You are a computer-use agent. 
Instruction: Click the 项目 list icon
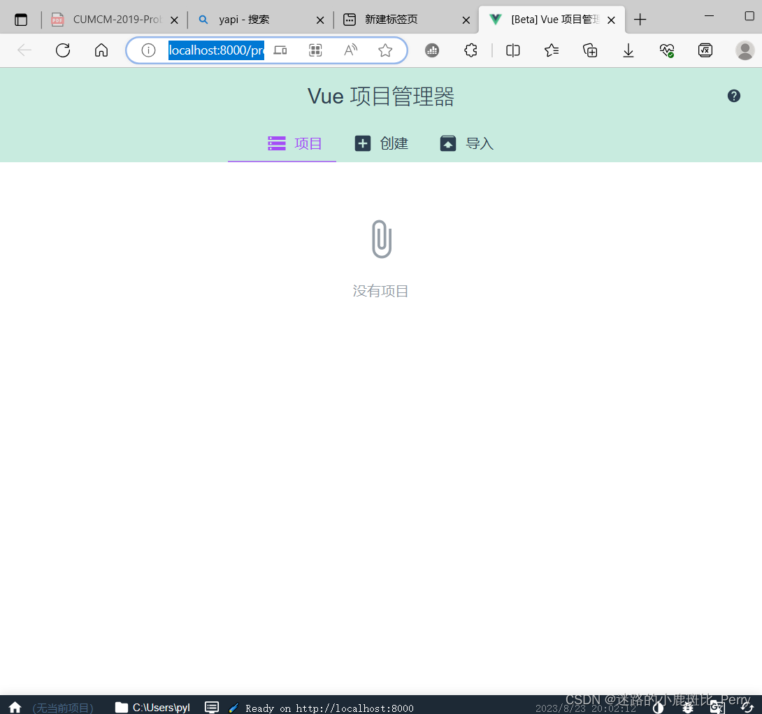(x=277, y=143)
